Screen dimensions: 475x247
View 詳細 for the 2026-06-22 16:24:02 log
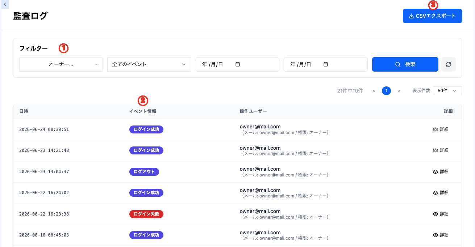coord(441,193)
